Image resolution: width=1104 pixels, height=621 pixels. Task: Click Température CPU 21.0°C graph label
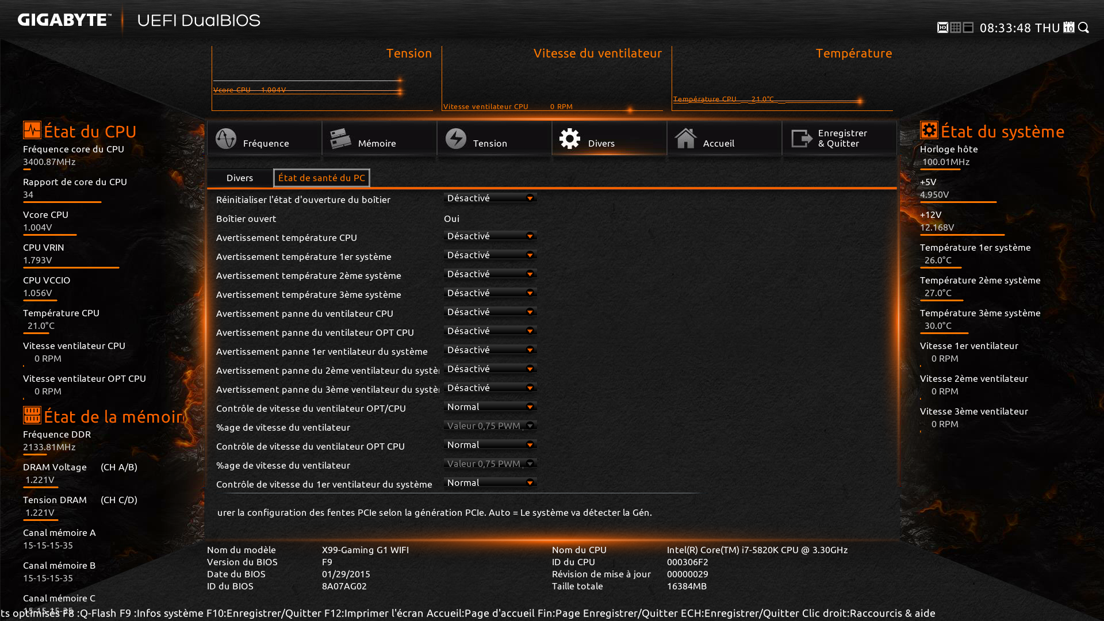coord(723,99)
